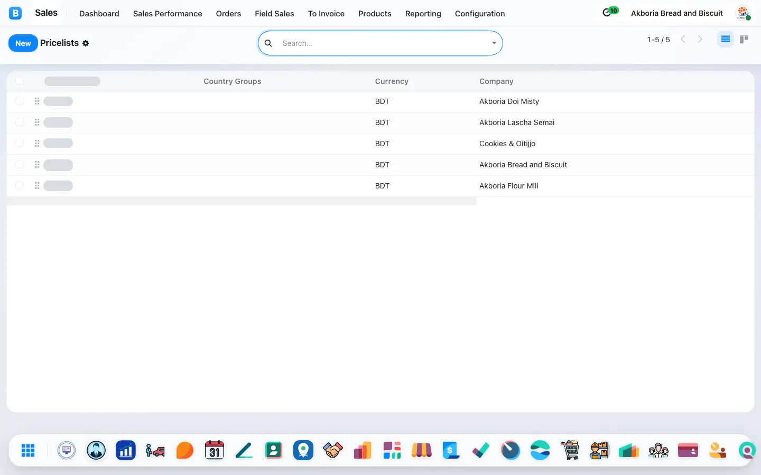Open the dollar sign invoicing app
This screenshot has width=761, height=475.
tap(451, 450)
